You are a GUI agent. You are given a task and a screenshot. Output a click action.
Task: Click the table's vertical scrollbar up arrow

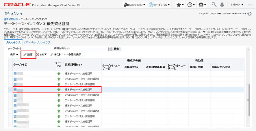click(248, 49)
